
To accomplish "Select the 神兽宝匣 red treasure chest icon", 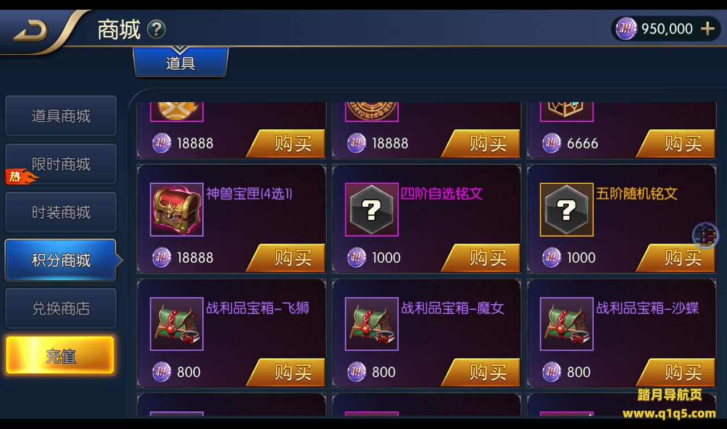I will pyautogui.click(x=176, y=209).
